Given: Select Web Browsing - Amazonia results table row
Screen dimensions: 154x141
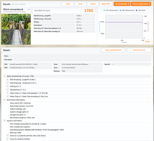Looking at the screenshot, I should coord(64,19).
